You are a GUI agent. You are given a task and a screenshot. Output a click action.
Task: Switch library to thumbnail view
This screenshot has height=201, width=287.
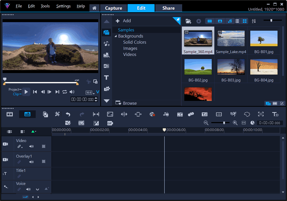[x=245, y=21]
